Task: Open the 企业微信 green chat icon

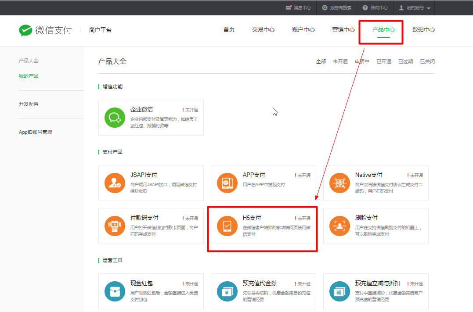Action: coord(115,117)
